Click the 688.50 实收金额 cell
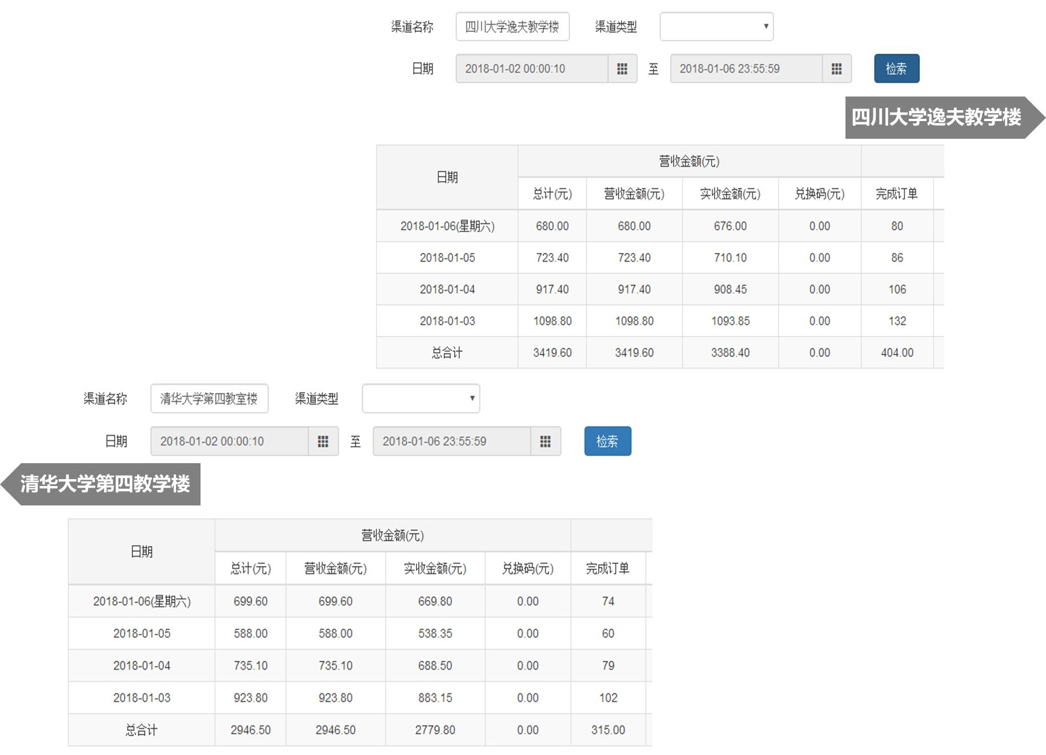The height and width of the screenshot is (755, 1046). coord(435,665)
